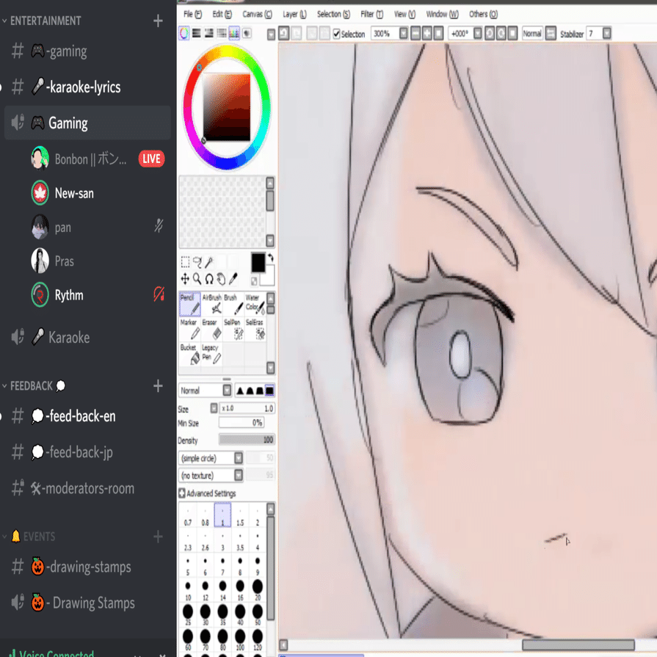Select the flat square brush edge shape
Screen dimensions: 657x657
269,391
